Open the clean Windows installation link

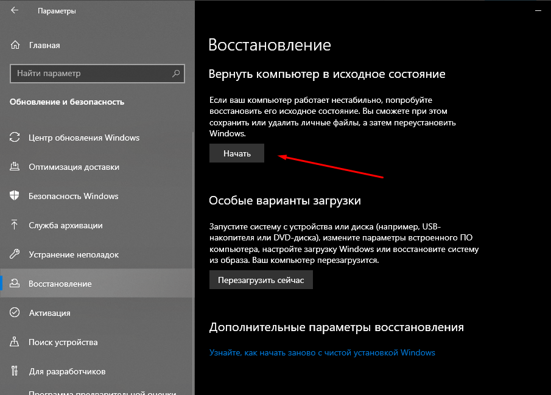point(322,352)
